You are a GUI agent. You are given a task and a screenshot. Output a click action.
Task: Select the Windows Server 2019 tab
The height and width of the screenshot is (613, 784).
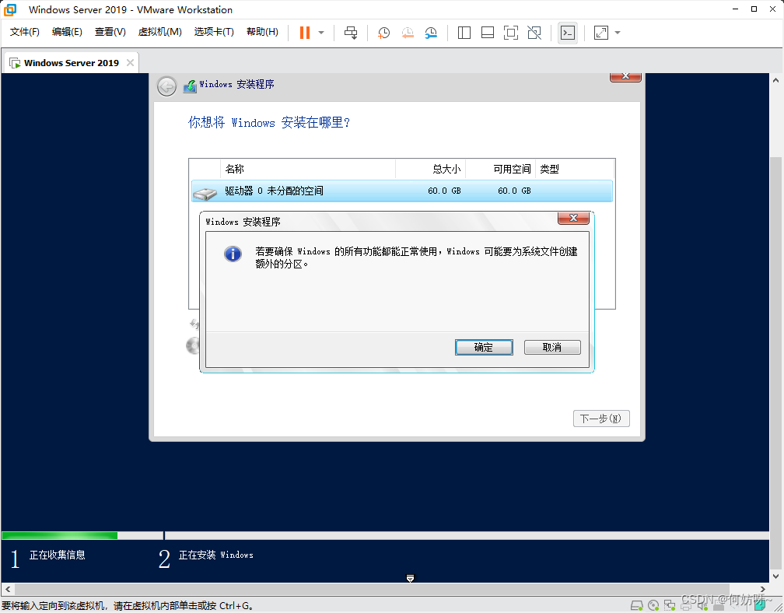pyautogui.click(x=72, y=63)
